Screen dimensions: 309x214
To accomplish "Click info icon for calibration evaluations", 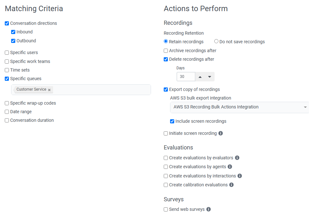I will pyautogui.click(x=231, y=185).
